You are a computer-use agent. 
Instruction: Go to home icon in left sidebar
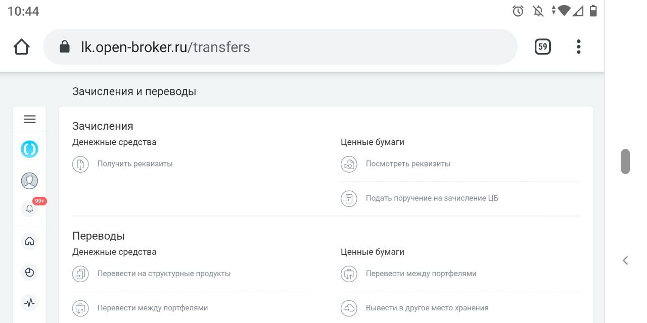coord(29,241)
